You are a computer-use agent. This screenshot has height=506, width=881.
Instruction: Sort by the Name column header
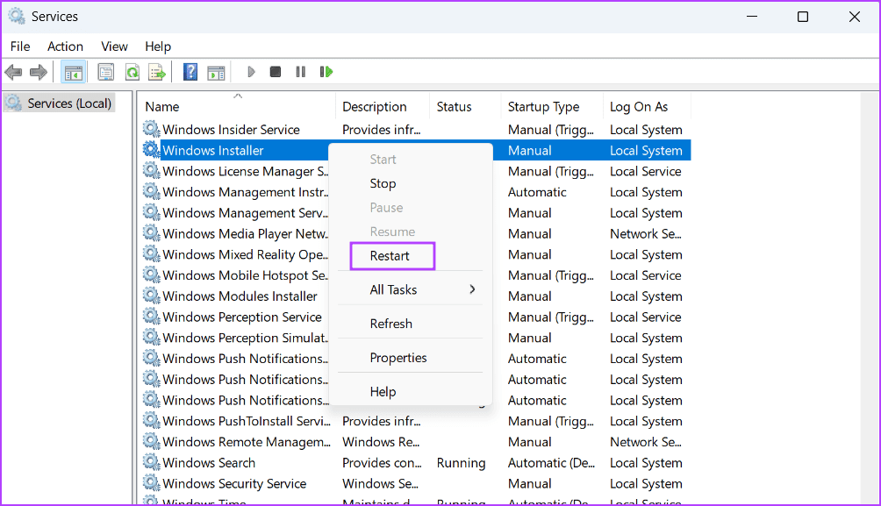[x=237, y=107]
